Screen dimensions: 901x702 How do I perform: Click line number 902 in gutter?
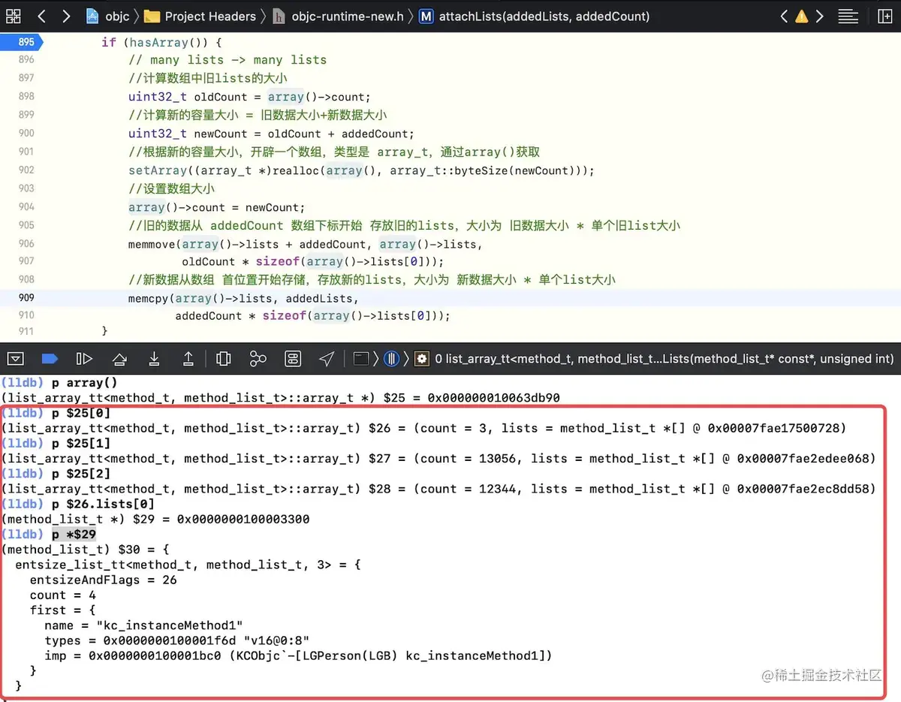click(26, 170)
